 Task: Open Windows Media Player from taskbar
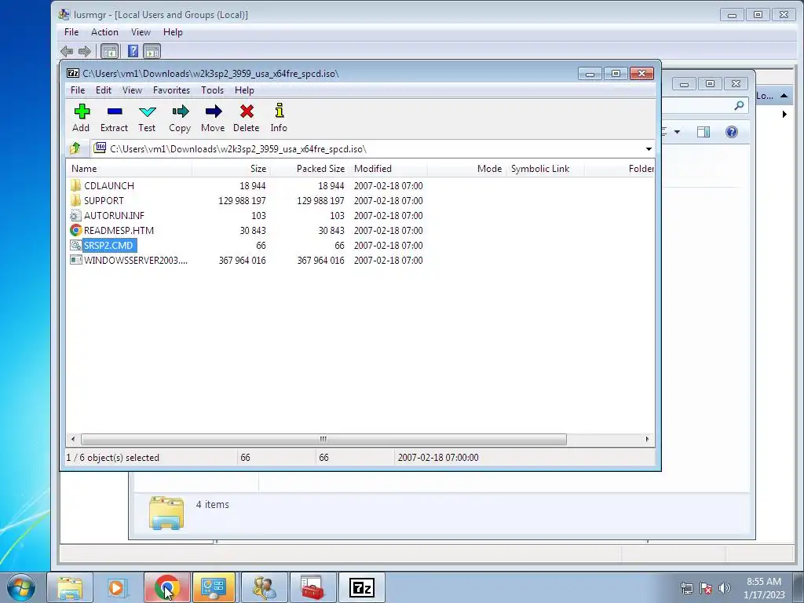(118, 587)
